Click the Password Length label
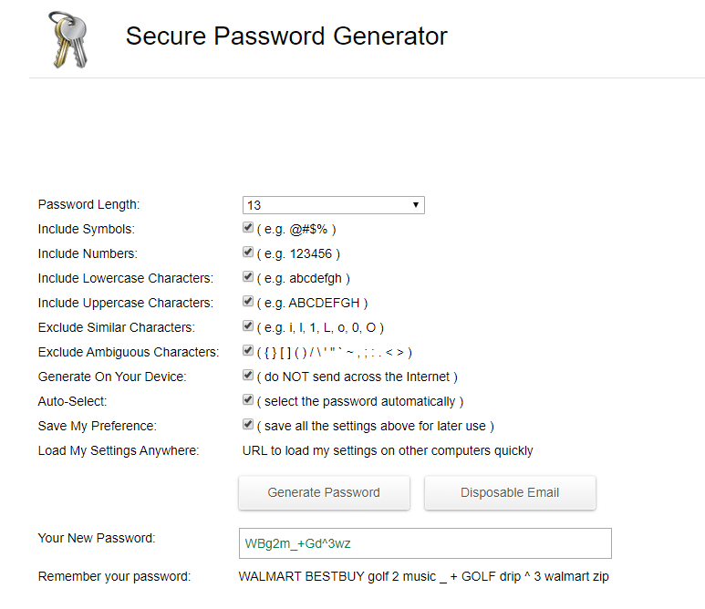This screenshot has height=609, width=705. click(88, 205)
